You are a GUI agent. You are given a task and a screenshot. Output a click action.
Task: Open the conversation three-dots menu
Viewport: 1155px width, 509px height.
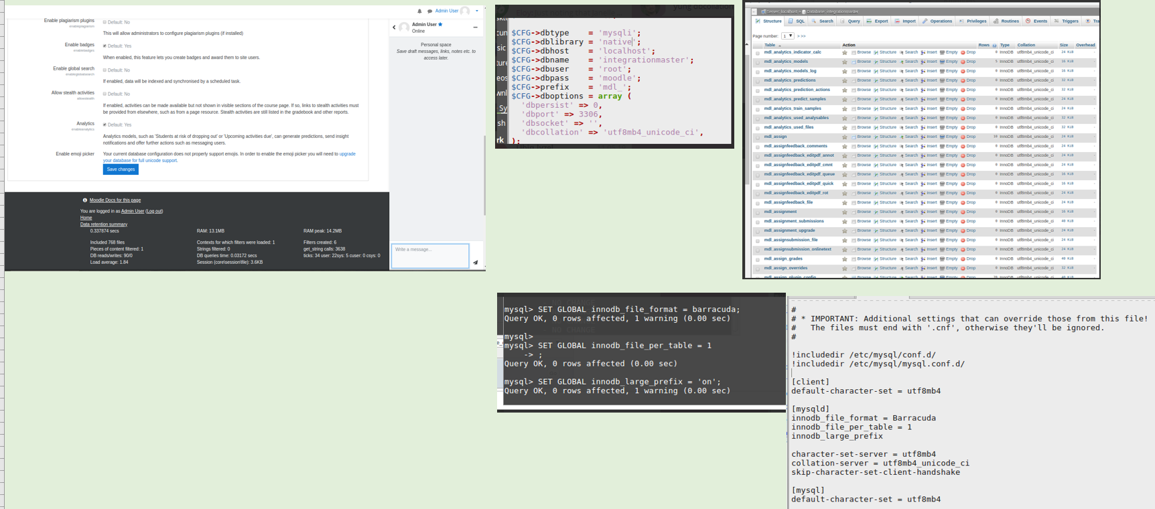[x=475, y=27]
